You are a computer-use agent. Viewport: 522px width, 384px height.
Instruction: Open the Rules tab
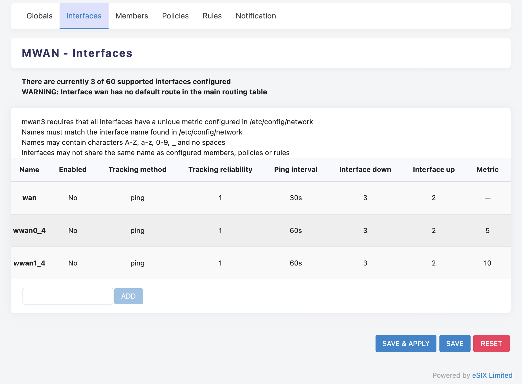click(212, 16)
